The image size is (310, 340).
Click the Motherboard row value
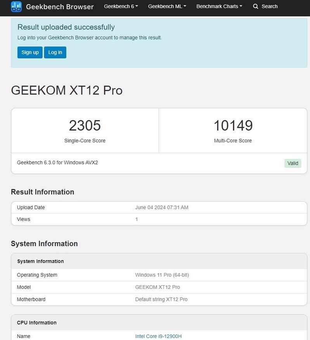161,299
